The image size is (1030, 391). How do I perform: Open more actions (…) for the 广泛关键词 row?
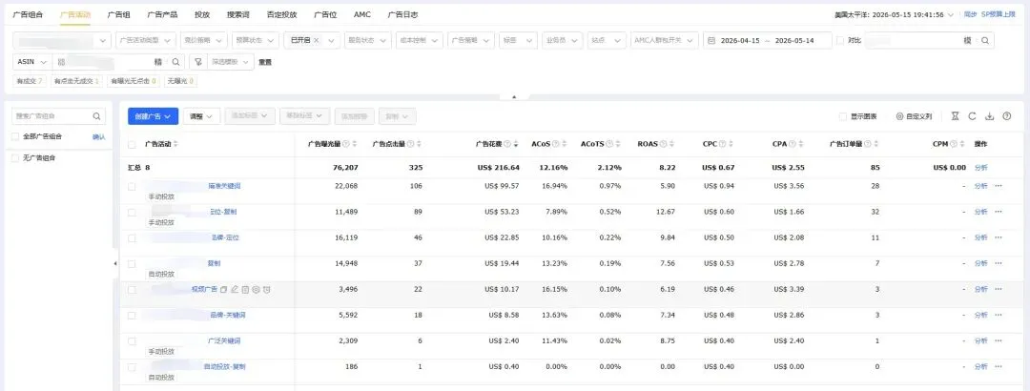pos(999,340)
